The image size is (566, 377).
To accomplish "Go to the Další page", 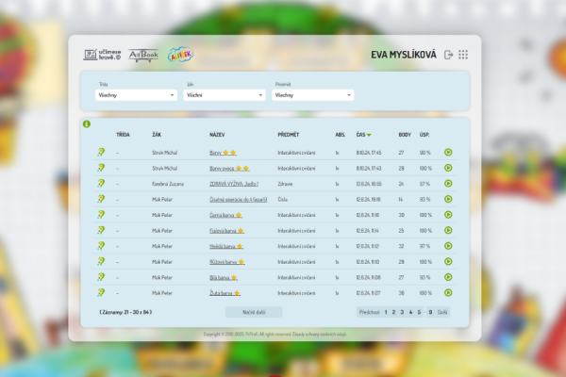I will [442, 312].
